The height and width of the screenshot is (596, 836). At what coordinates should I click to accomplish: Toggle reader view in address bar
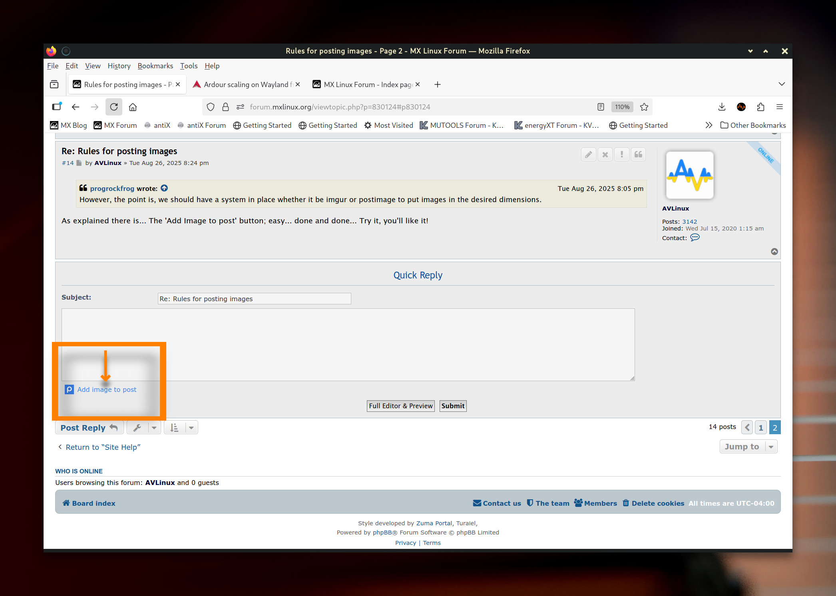coord(600,107)
